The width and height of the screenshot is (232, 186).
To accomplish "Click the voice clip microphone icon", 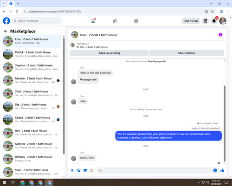I will coord(72,171).
